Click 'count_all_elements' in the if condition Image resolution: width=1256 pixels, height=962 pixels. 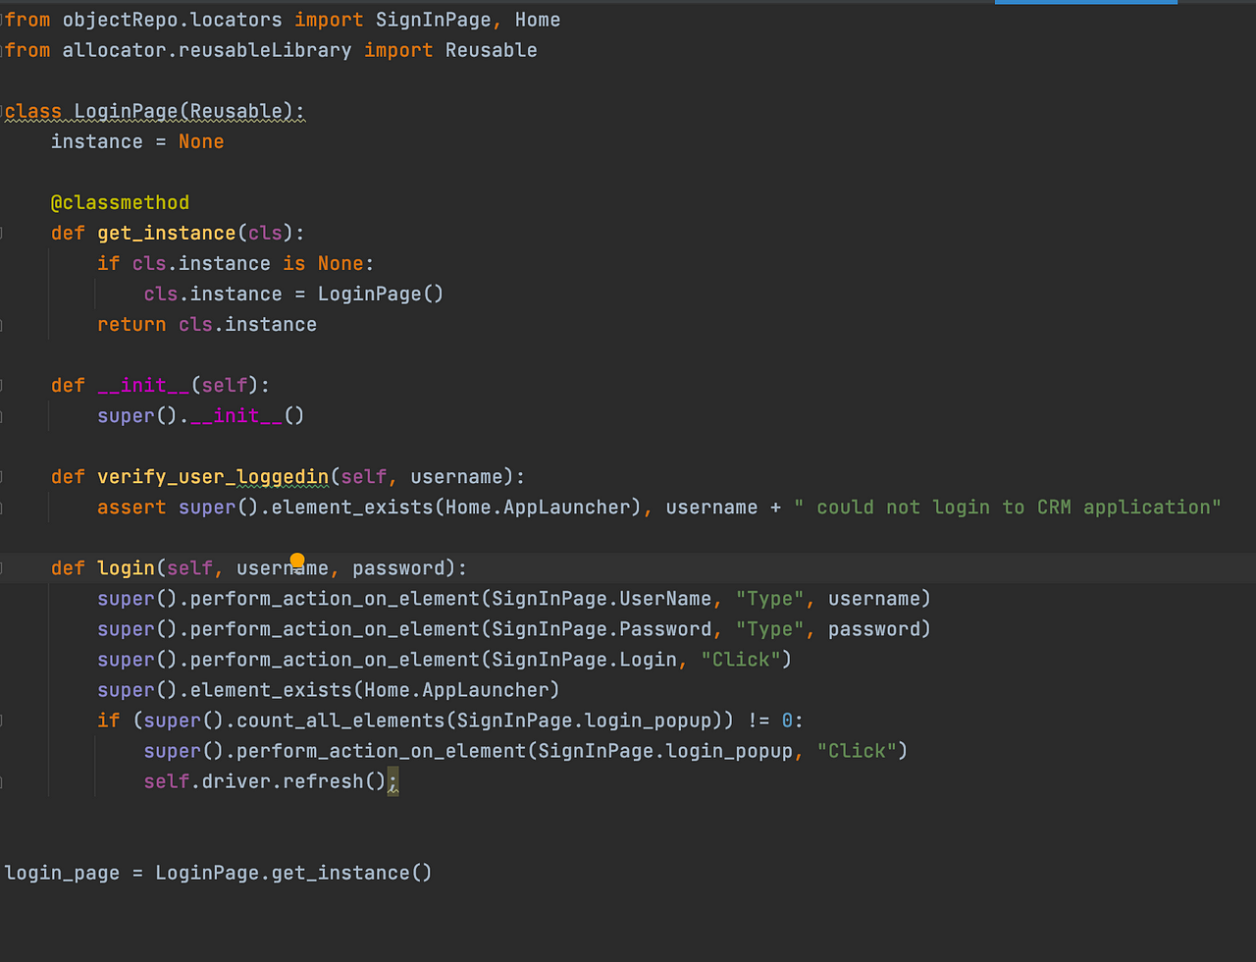(x=340, y=720)
